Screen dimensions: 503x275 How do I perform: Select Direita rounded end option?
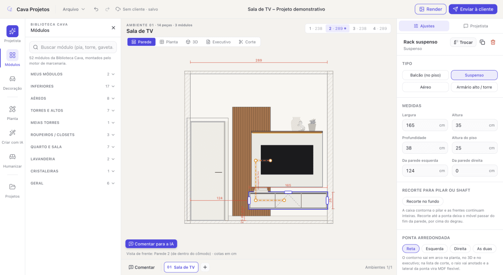[460, 249]
